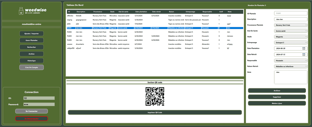Screen dimensions: 312x127
Task: Sort by the Description column header
Action: pos(81,12)
